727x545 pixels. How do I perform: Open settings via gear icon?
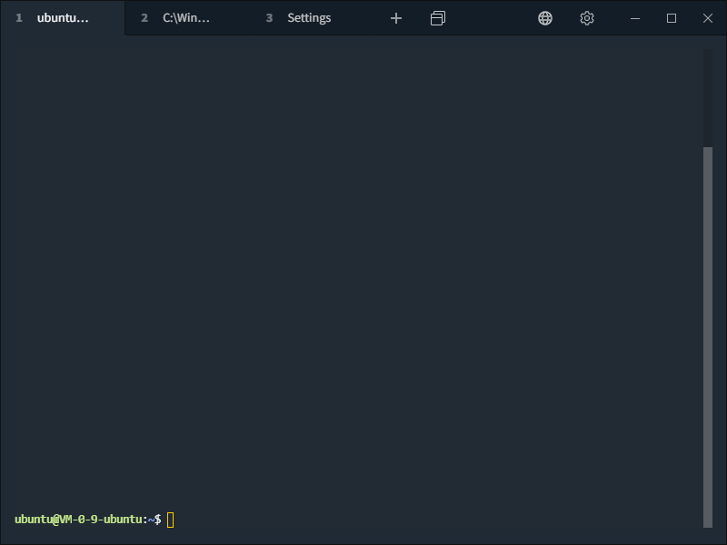coord(587,18)
